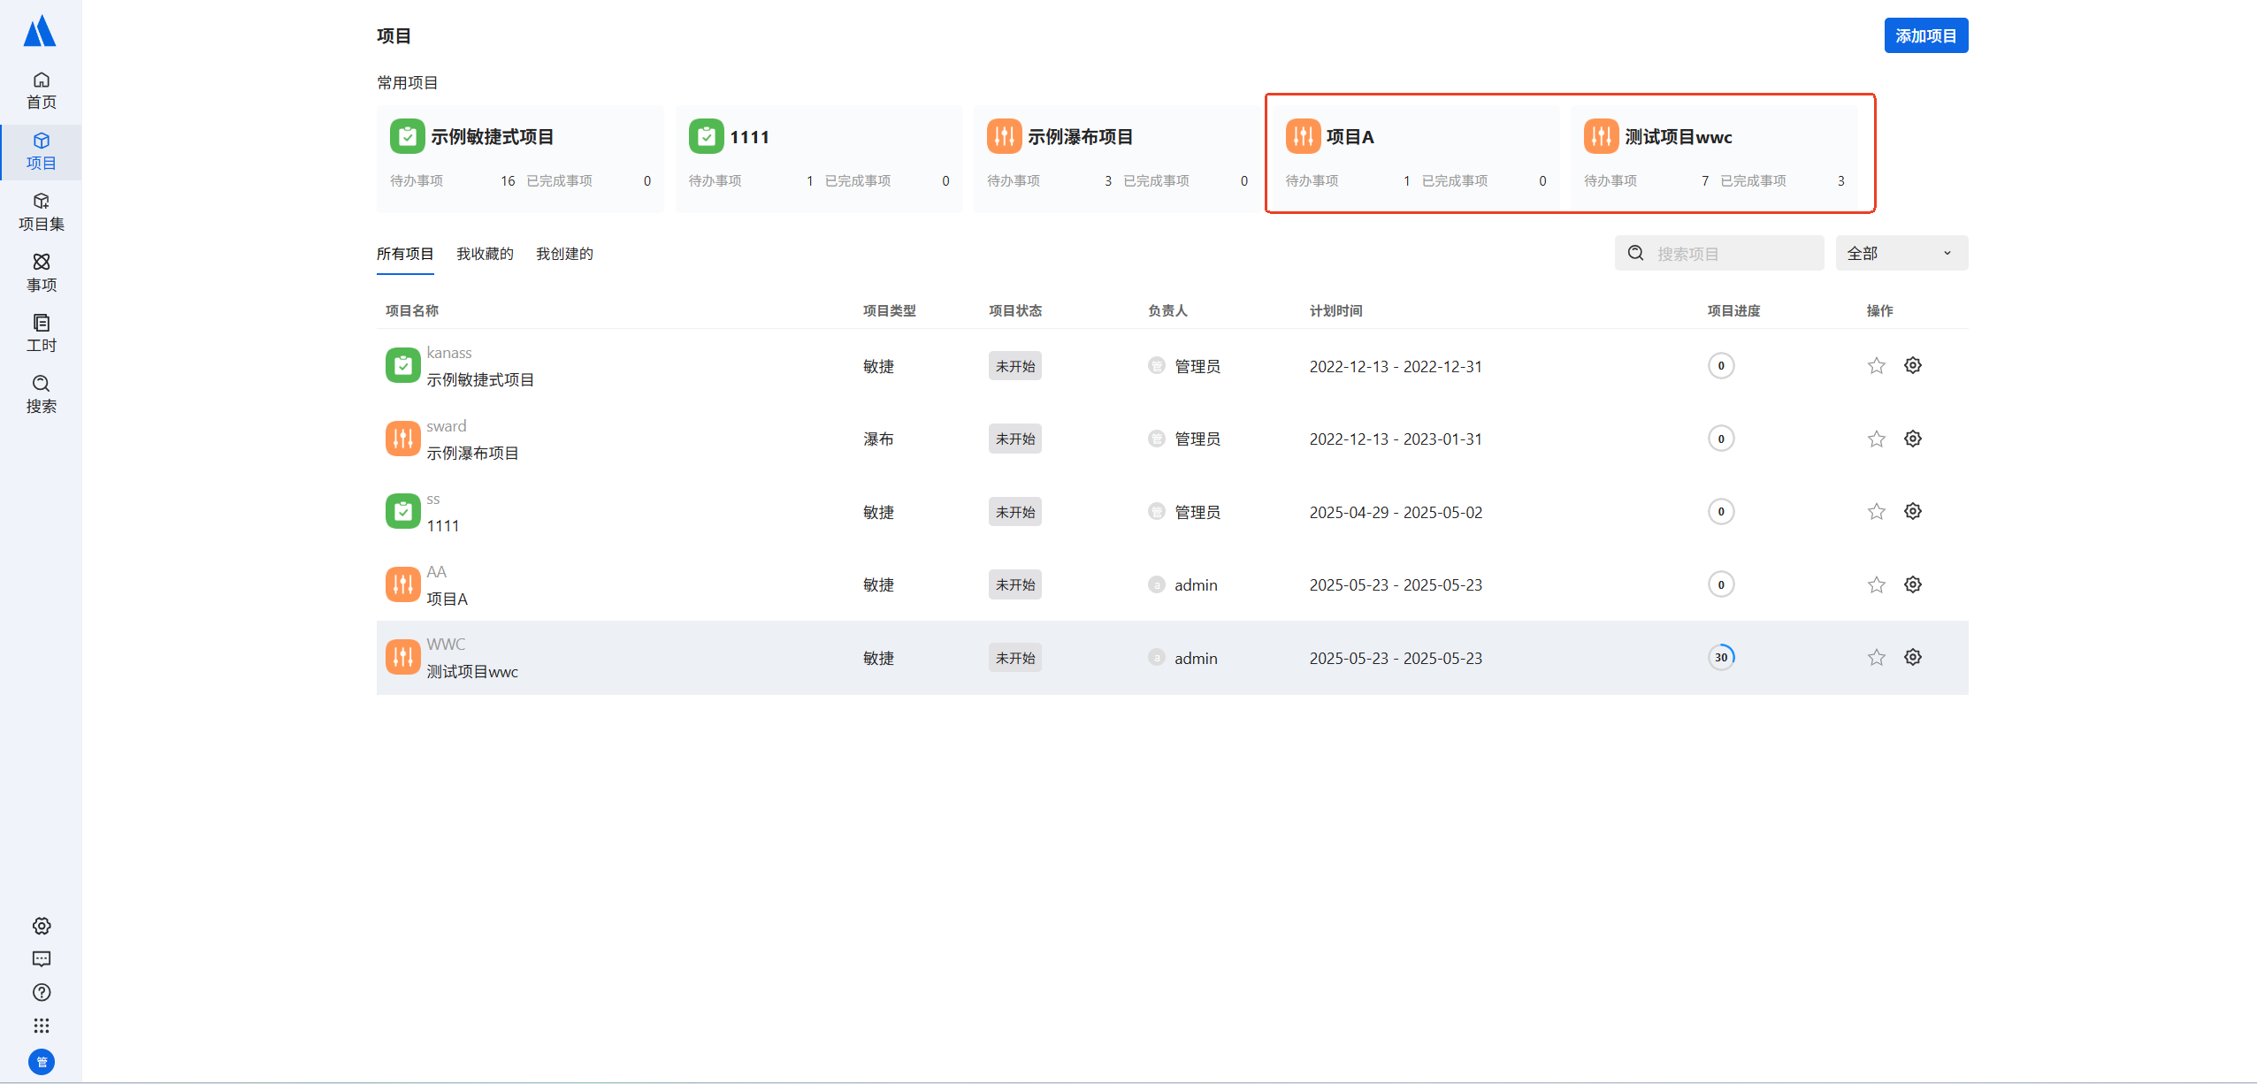2257x1084 pixels.
Task: Click the 添加项目 button
Action: click(1925, 36)
